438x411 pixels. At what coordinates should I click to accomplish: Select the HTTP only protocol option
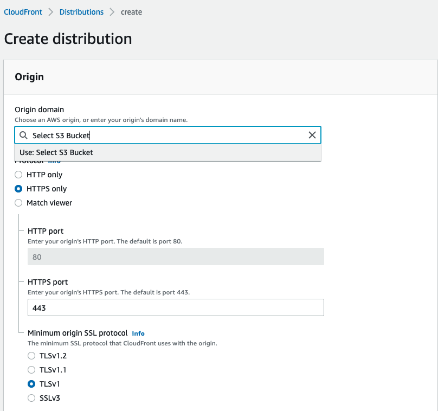coord(18,175)
